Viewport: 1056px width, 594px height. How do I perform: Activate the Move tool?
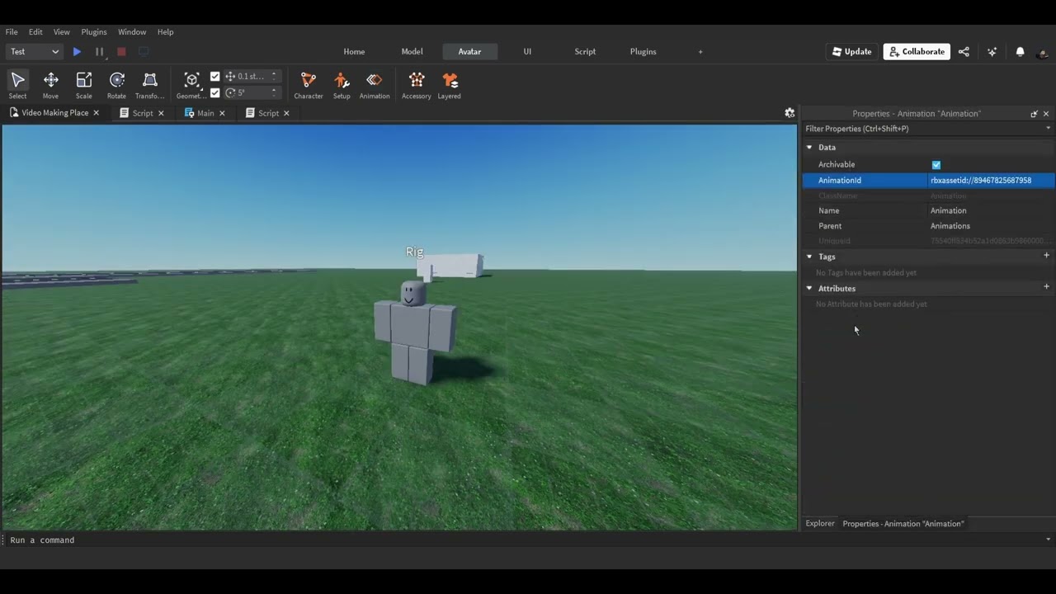tap(50, 85)
